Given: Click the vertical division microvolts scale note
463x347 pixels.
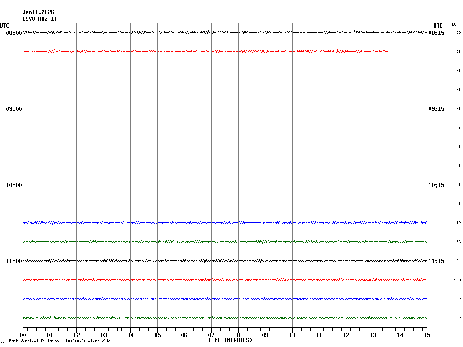Looking at the screenshot, I should coord(60,341).
